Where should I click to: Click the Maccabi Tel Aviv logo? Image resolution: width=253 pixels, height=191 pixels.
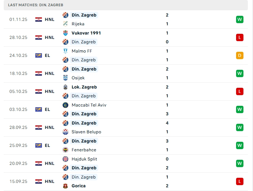point(65,105)
